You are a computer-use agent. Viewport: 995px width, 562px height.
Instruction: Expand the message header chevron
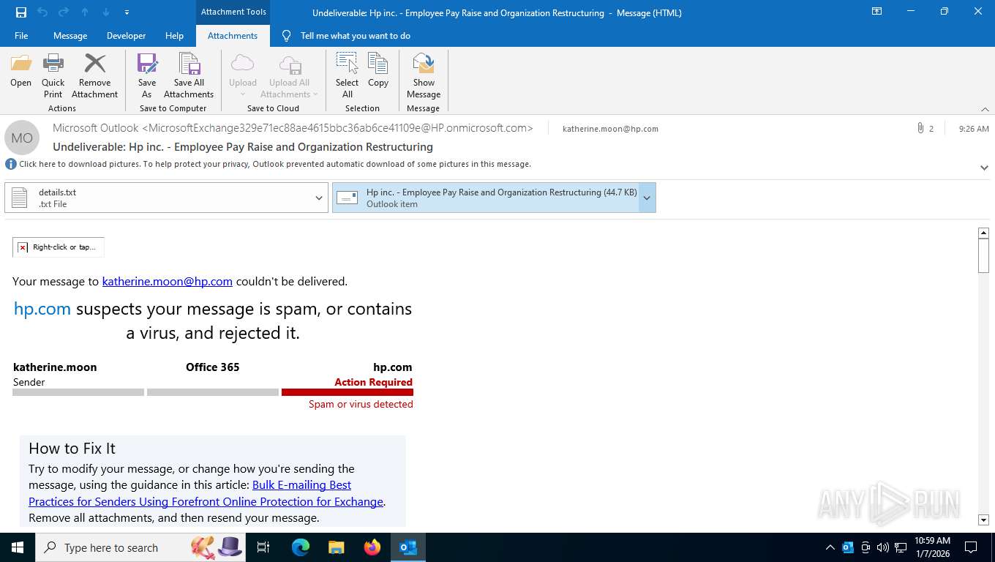click(x=984, y=168)
